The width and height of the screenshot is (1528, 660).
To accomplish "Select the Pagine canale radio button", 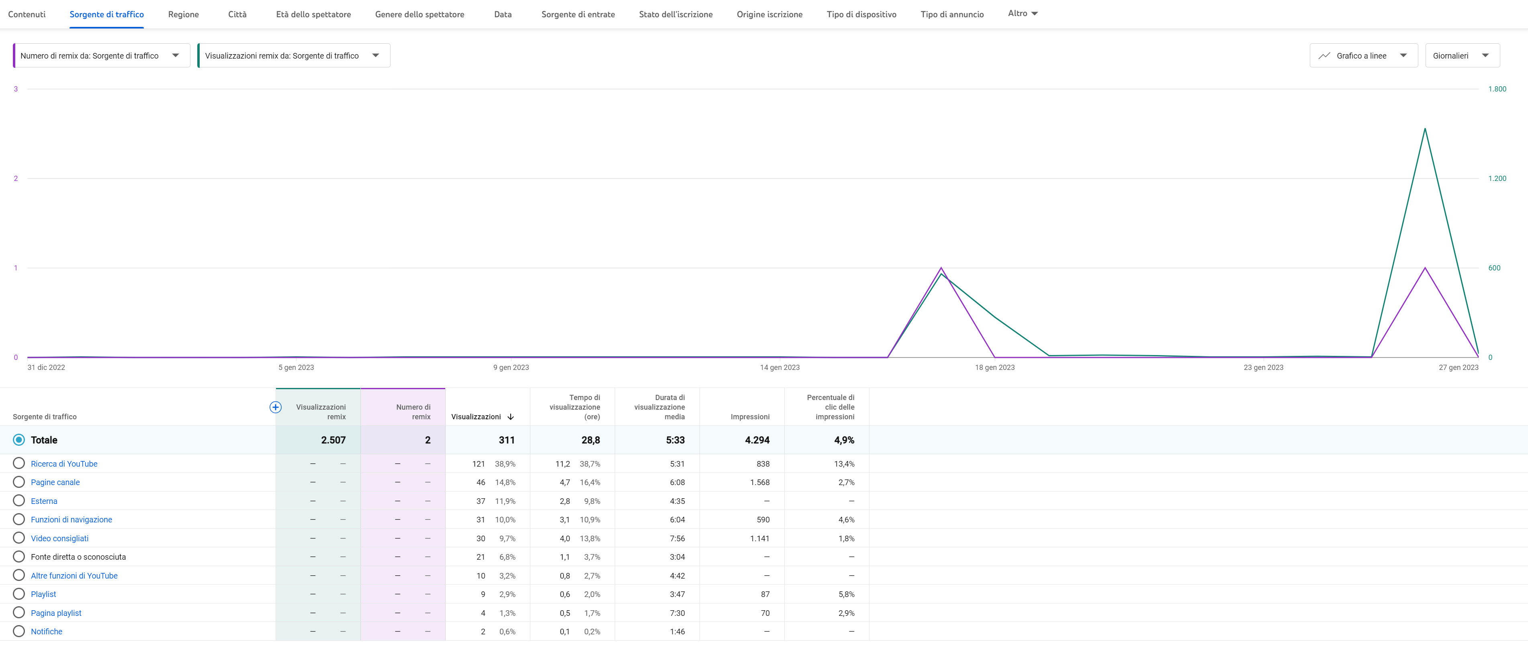I will point(19,482).
